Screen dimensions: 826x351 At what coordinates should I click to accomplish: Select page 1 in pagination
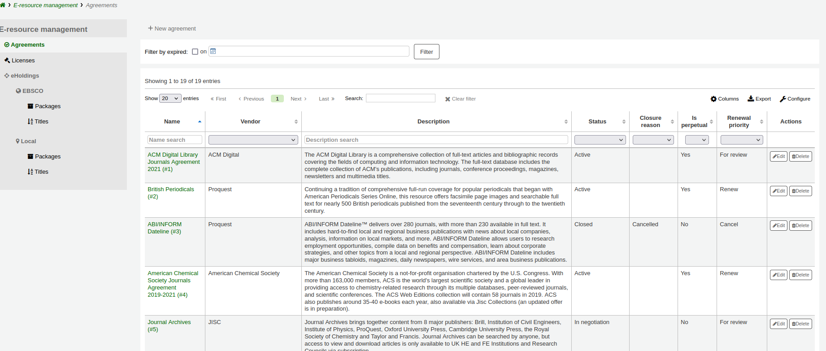point(277,99)
